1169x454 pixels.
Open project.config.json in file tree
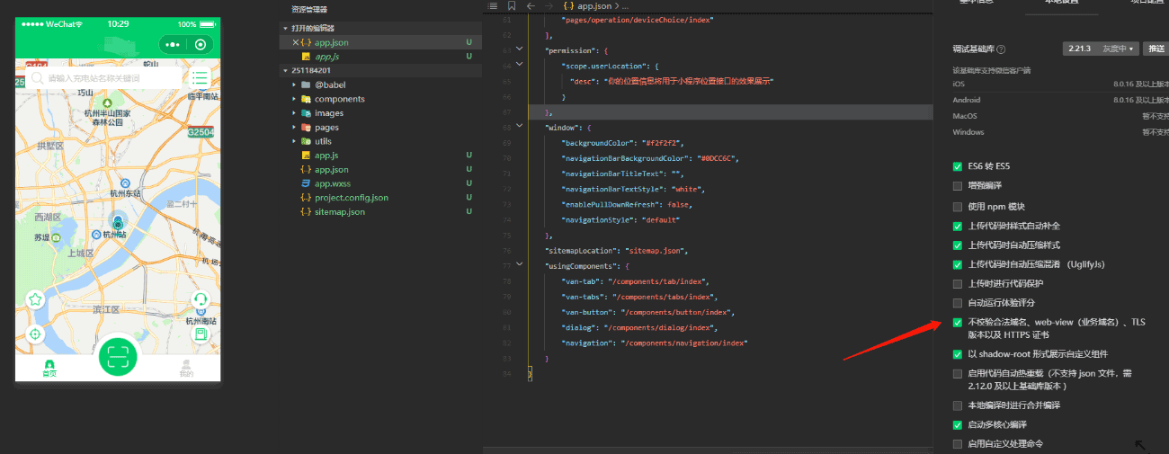point(351,198)
